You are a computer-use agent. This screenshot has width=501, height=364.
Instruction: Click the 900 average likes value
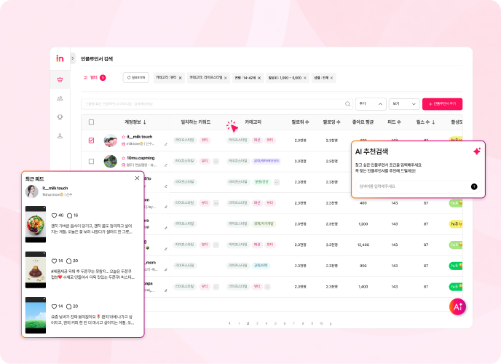pyautogui.click(x=363, y=266)
